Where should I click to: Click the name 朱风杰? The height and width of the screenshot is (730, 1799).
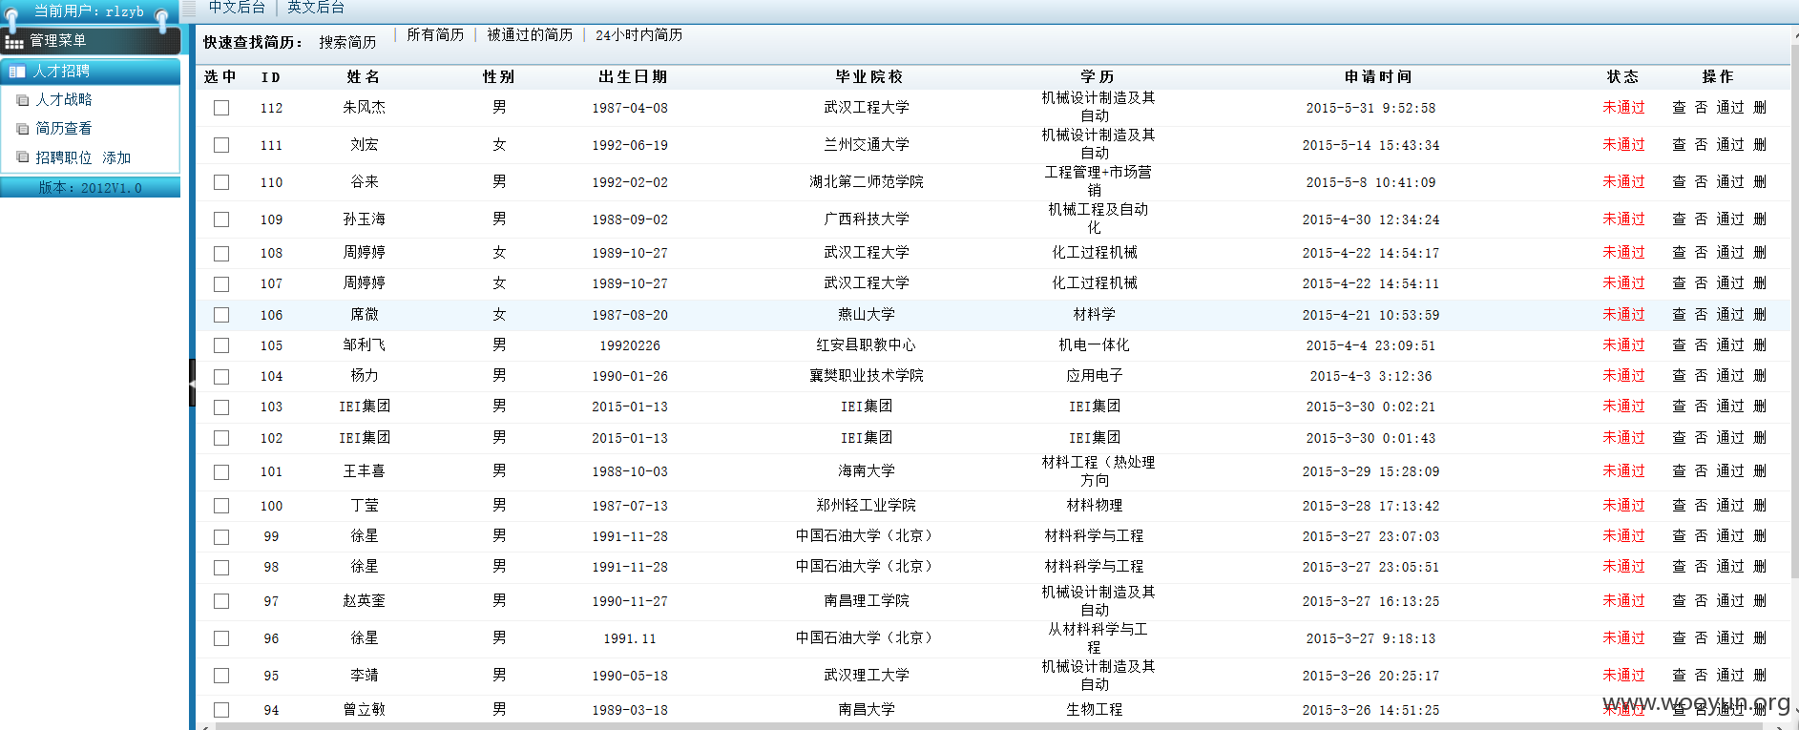coord(365,108)
